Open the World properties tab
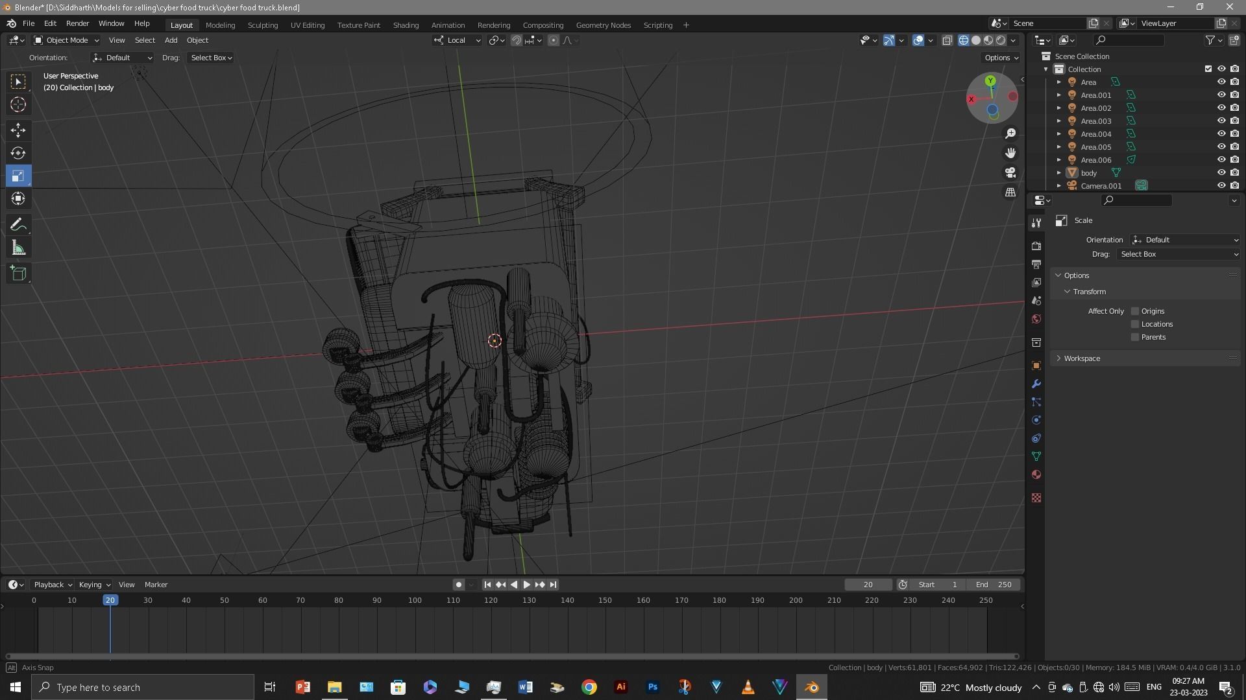Image resolution: width=1246 pixels, height=700 pixels. 1036,319
